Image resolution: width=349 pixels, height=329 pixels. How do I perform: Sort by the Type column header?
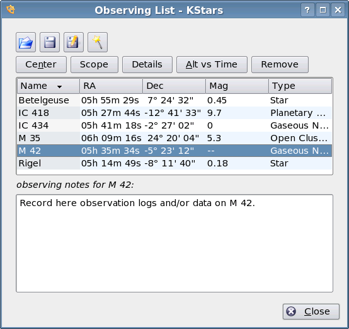300,86
